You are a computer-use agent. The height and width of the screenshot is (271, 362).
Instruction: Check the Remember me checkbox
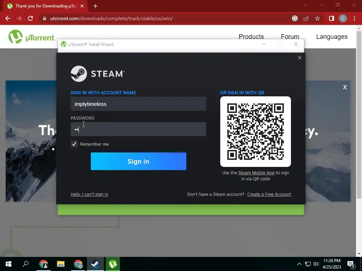tap(74, 144)
